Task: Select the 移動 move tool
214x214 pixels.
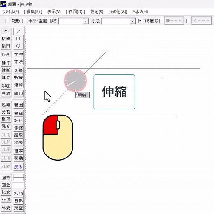Action: pyautogui.click(x=19, y=158)
